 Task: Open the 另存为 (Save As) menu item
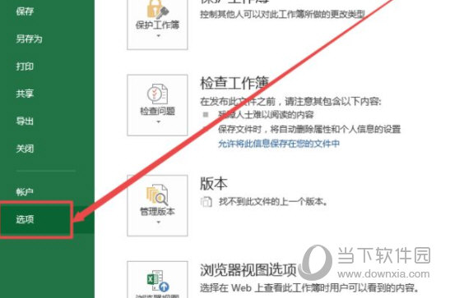click(30, 39)
